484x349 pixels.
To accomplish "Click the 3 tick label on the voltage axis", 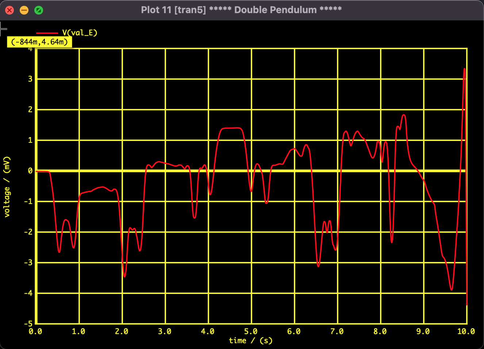I will click(x=30, y=79).
